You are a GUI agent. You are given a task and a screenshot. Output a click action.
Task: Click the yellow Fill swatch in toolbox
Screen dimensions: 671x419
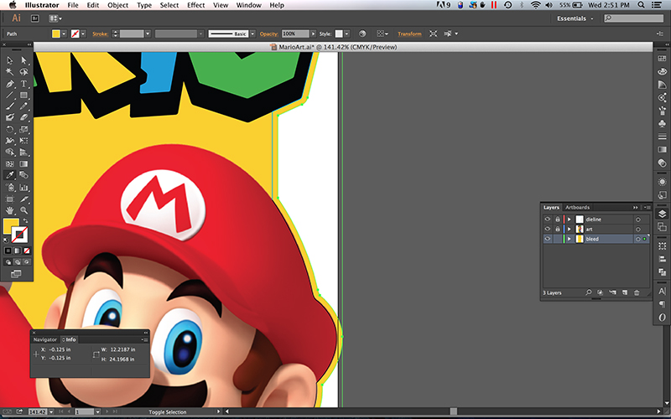point(9,225)
